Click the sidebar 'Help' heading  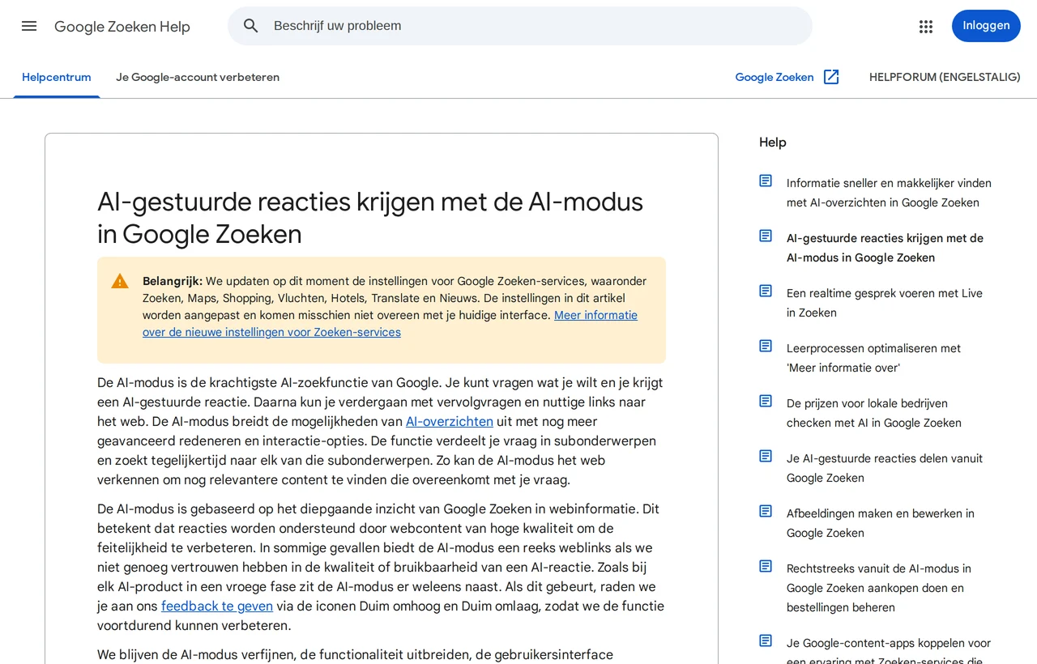pyautogui.click(x=773, y=143)
